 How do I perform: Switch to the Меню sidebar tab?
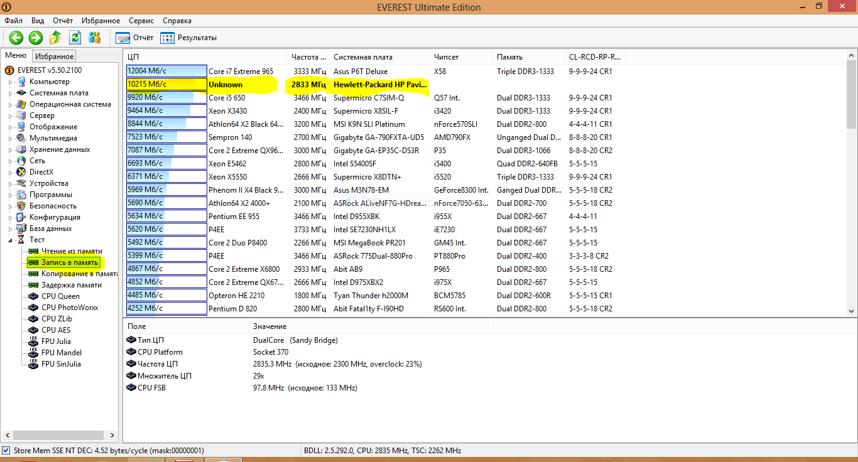click(x=16, y=55)
